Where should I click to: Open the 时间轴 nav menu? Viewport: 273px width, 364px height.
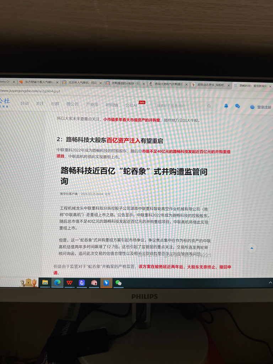112,105
